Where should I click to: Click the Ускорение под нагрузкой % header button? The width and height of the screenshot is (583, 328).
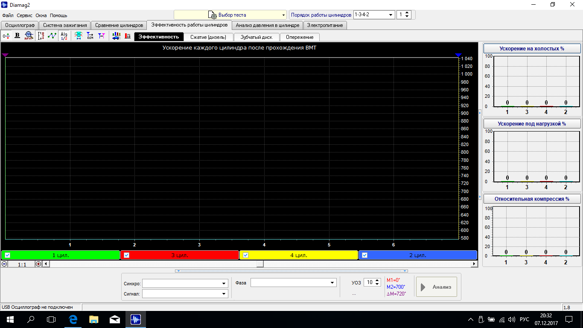(x=532, y=123)
